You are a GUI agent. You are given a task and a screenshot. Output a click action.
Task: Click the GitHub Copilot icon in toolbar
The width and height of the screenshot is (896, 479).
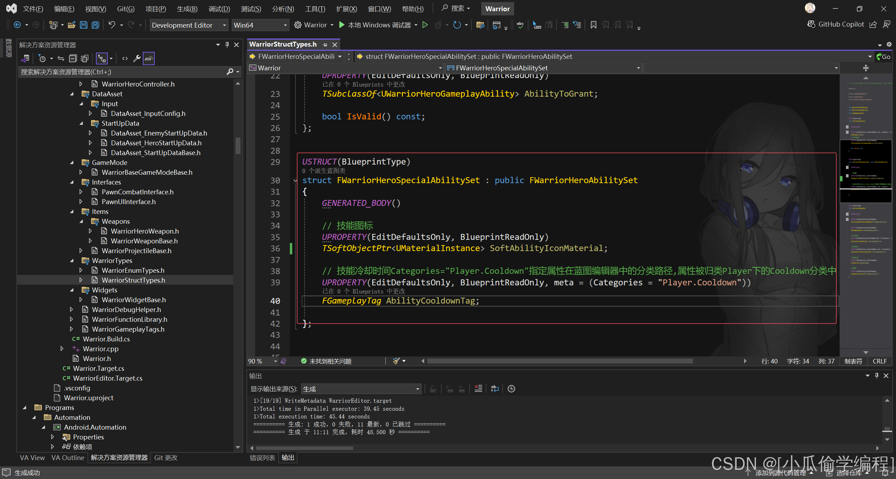click(x=810, y=24)
